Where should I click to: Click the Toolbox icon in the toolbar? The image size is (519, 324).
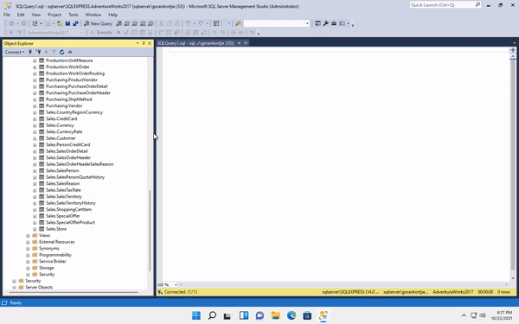pos(334,23)
